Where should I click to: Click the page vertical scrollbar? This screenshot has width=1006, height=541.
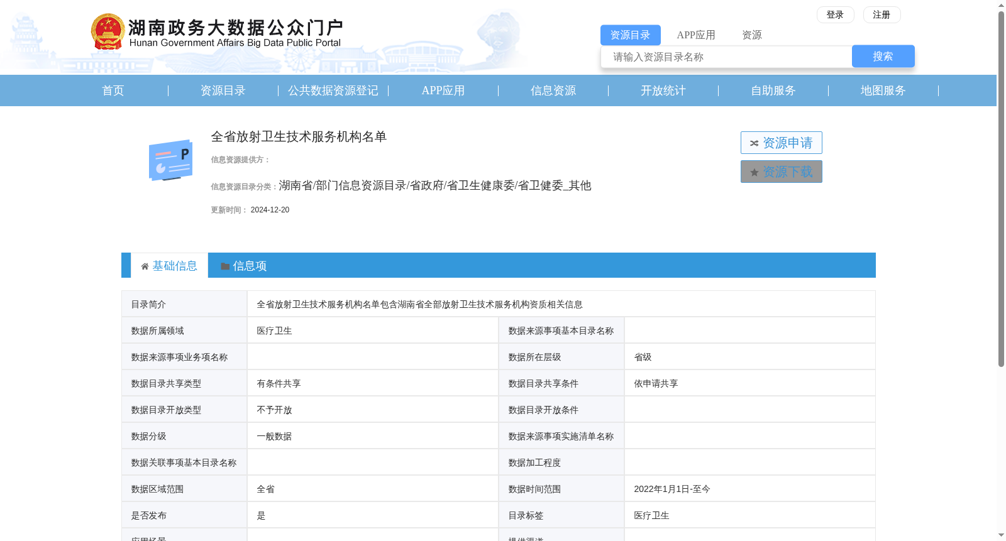1001,189
